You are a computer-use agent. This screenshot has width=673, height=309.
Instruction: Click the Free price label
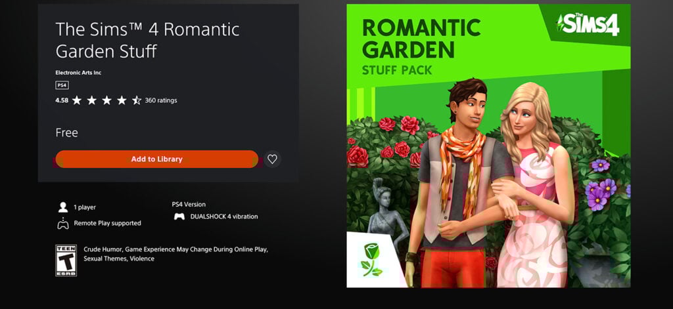click(67, 133)
